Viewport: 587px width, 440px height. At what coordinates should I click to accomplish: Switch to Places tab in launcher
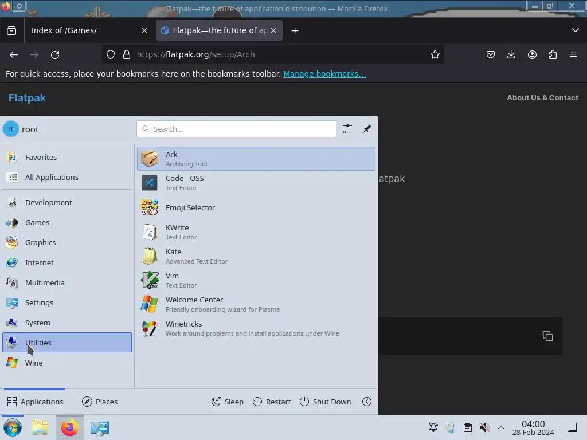click(x=100, y=402)
